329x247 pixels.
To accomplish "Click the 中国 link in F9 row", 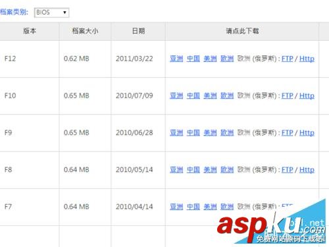I will tap(193, 132).
